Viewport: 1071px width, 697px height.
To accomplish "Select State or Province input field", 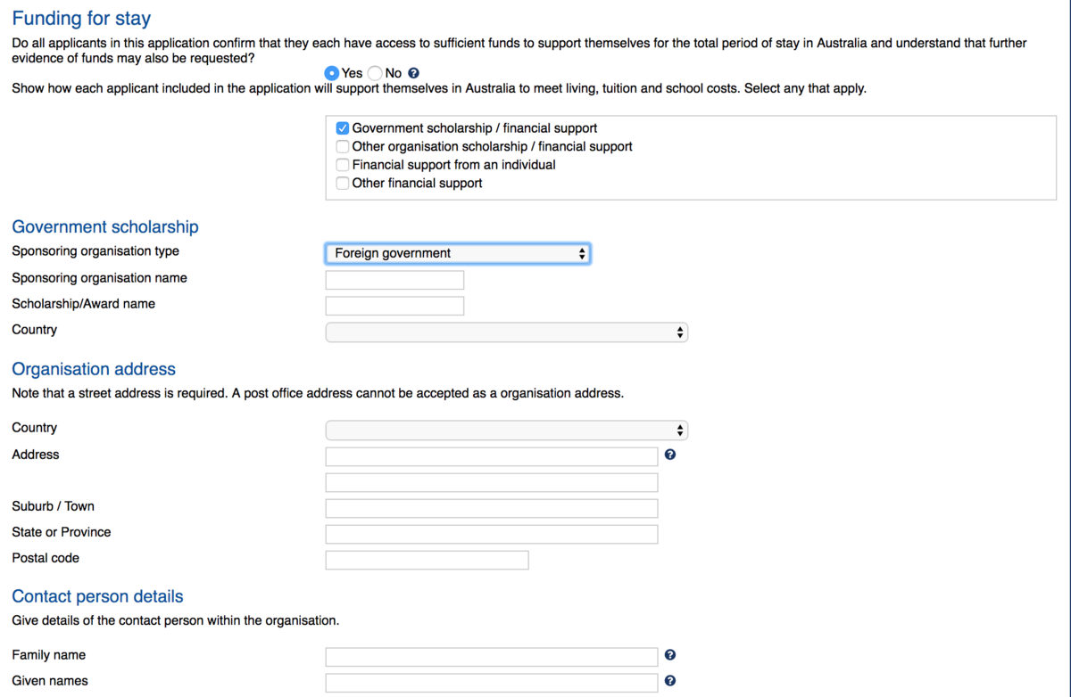I will click(491, 534).
